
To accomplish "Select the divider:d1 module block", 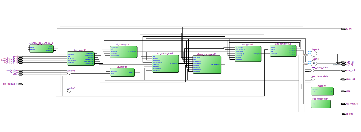I will (x=123, y=72).
